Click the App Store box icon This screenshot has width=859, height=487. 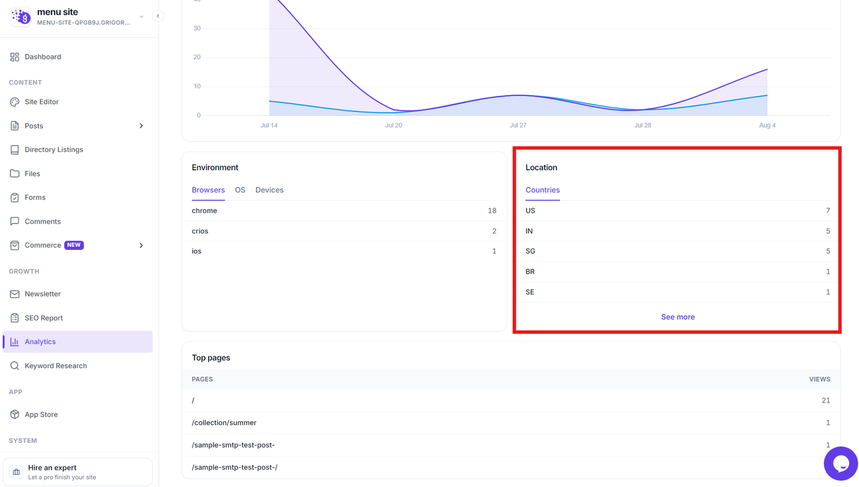pos(15,414)
